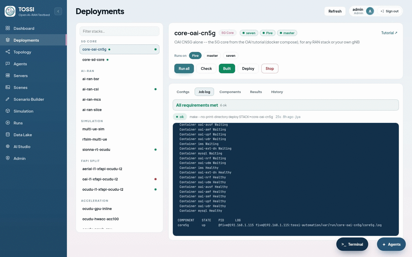The height and width of the screenshot is (257, 412).
Task: Click the Simulation cube icon
Action: (8, 111)
